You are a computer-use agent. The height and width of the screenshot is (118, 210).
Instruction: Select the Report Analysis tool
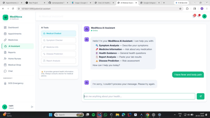(x=59, y=61)
